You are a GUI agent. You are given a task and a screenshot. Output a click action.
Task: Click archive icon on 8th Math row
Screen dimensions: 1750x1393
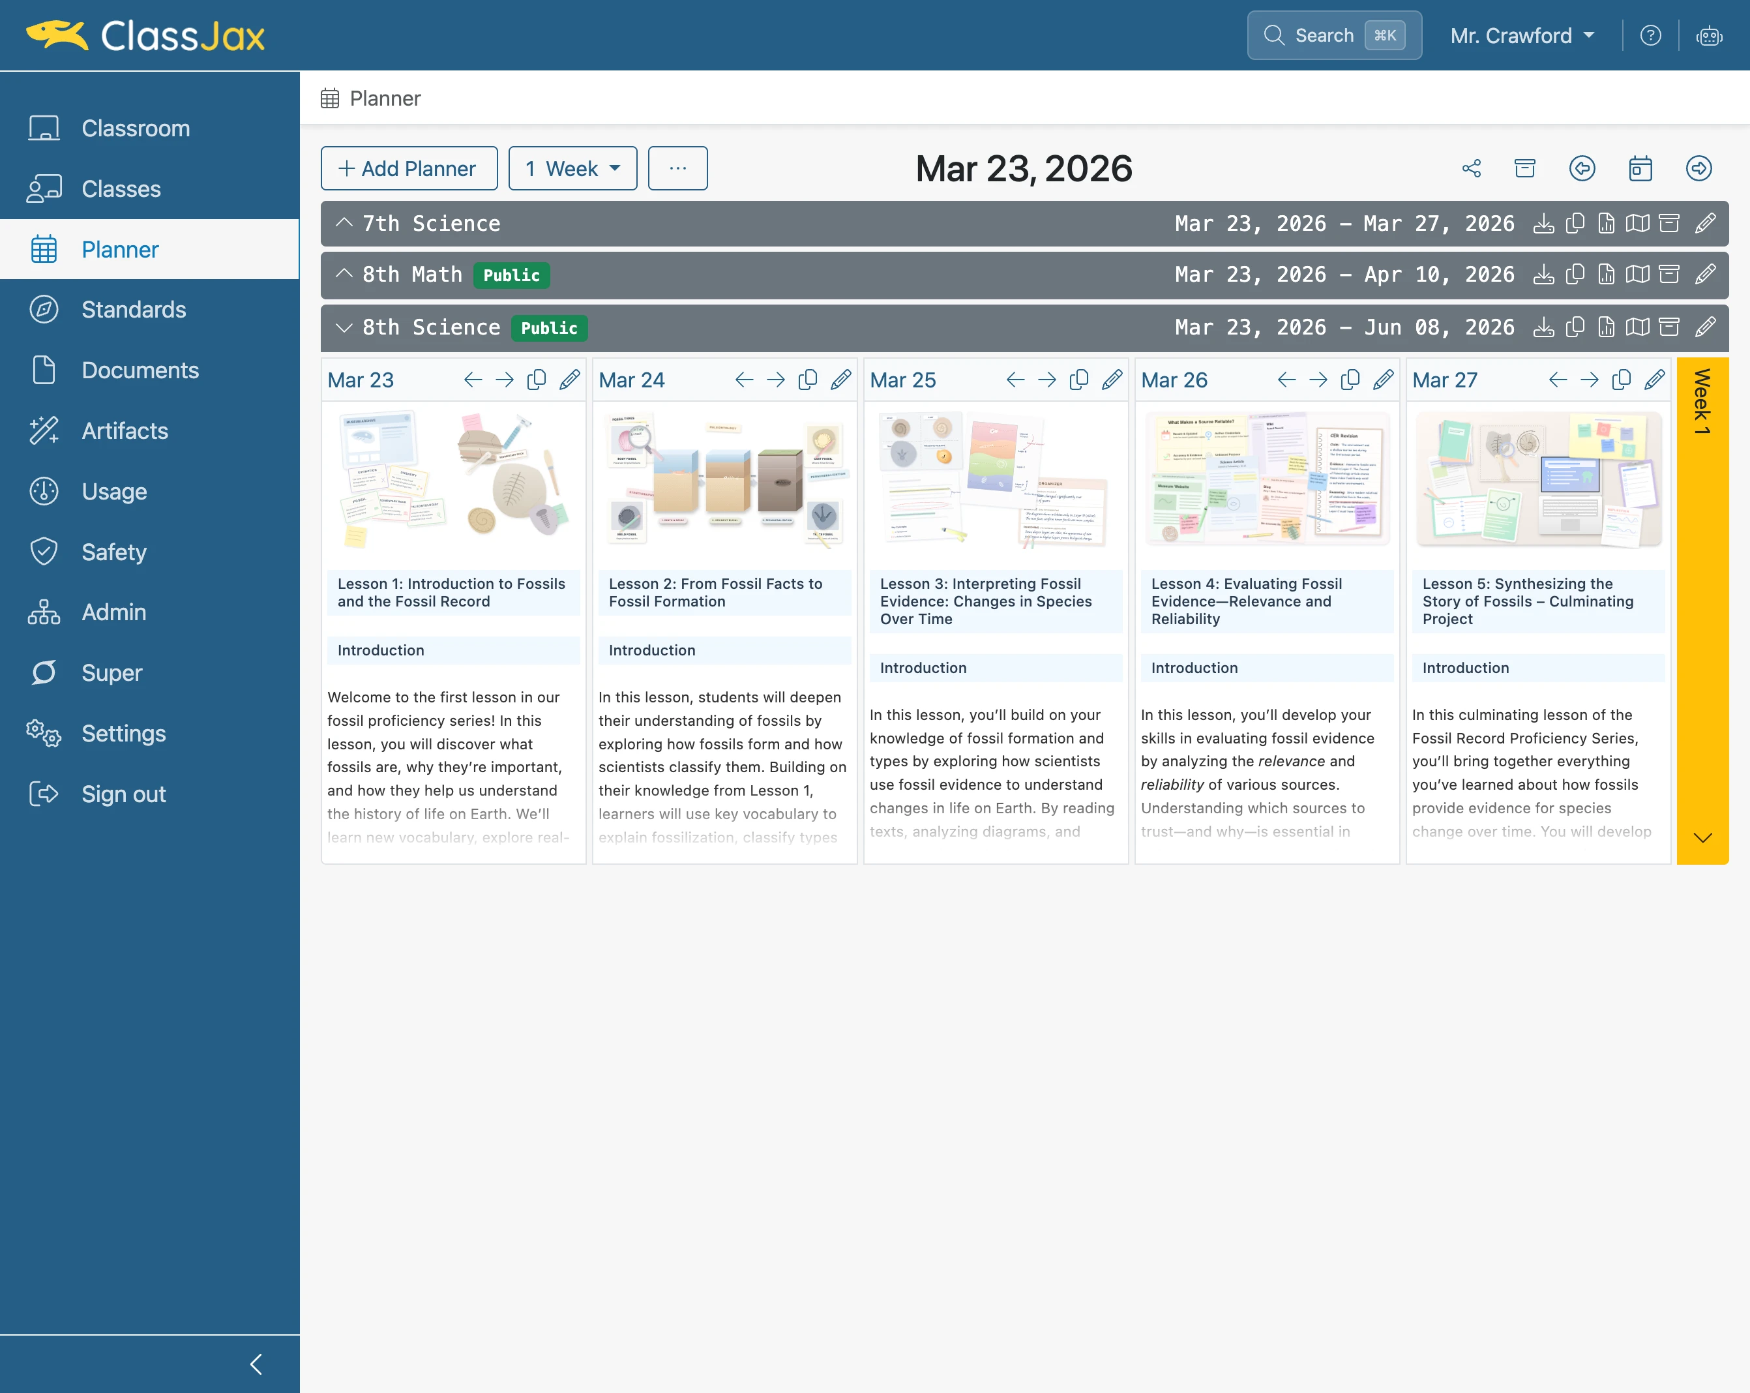[x=1669, y=275]
